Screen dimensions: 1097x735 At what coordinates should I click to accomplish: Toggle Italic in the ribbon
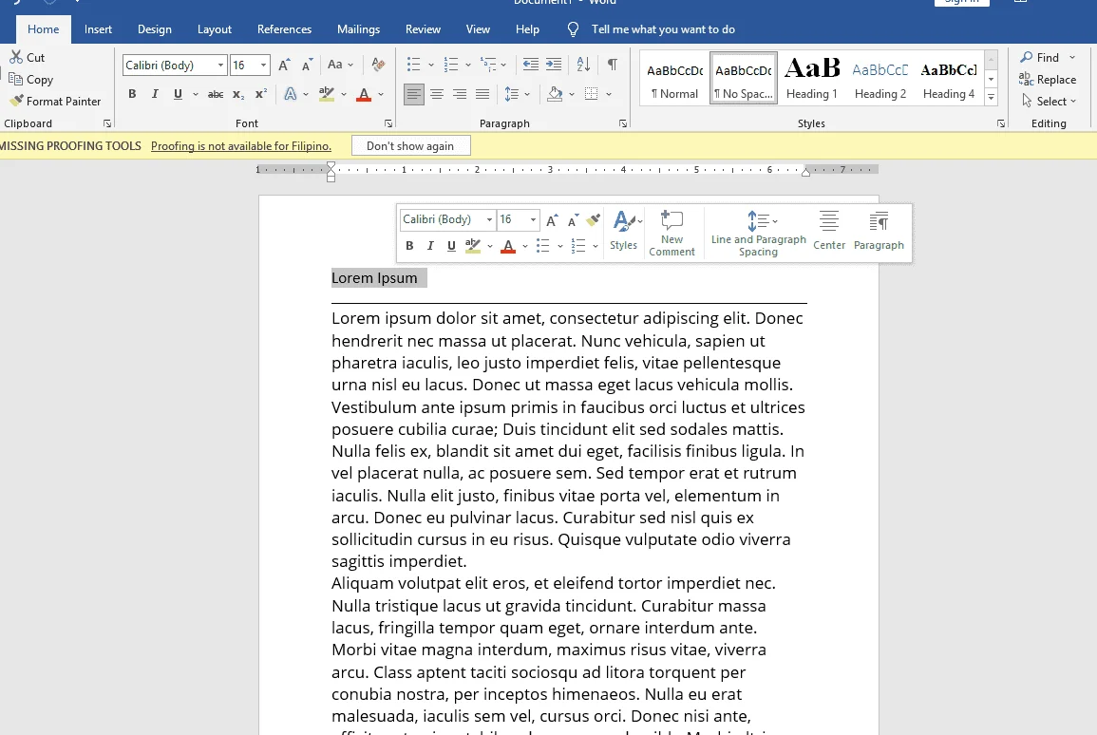tap(155, 94)
